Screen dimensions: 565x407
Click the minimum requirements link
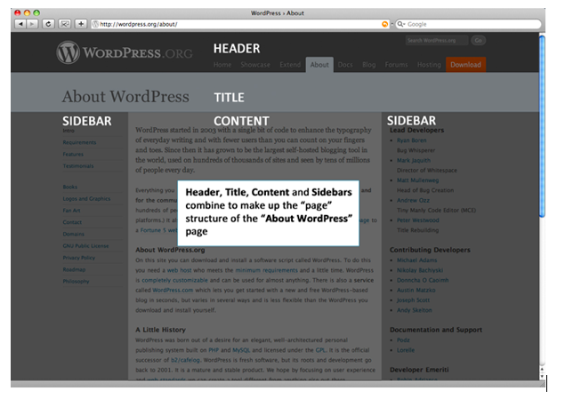click(x=267, y=270)
